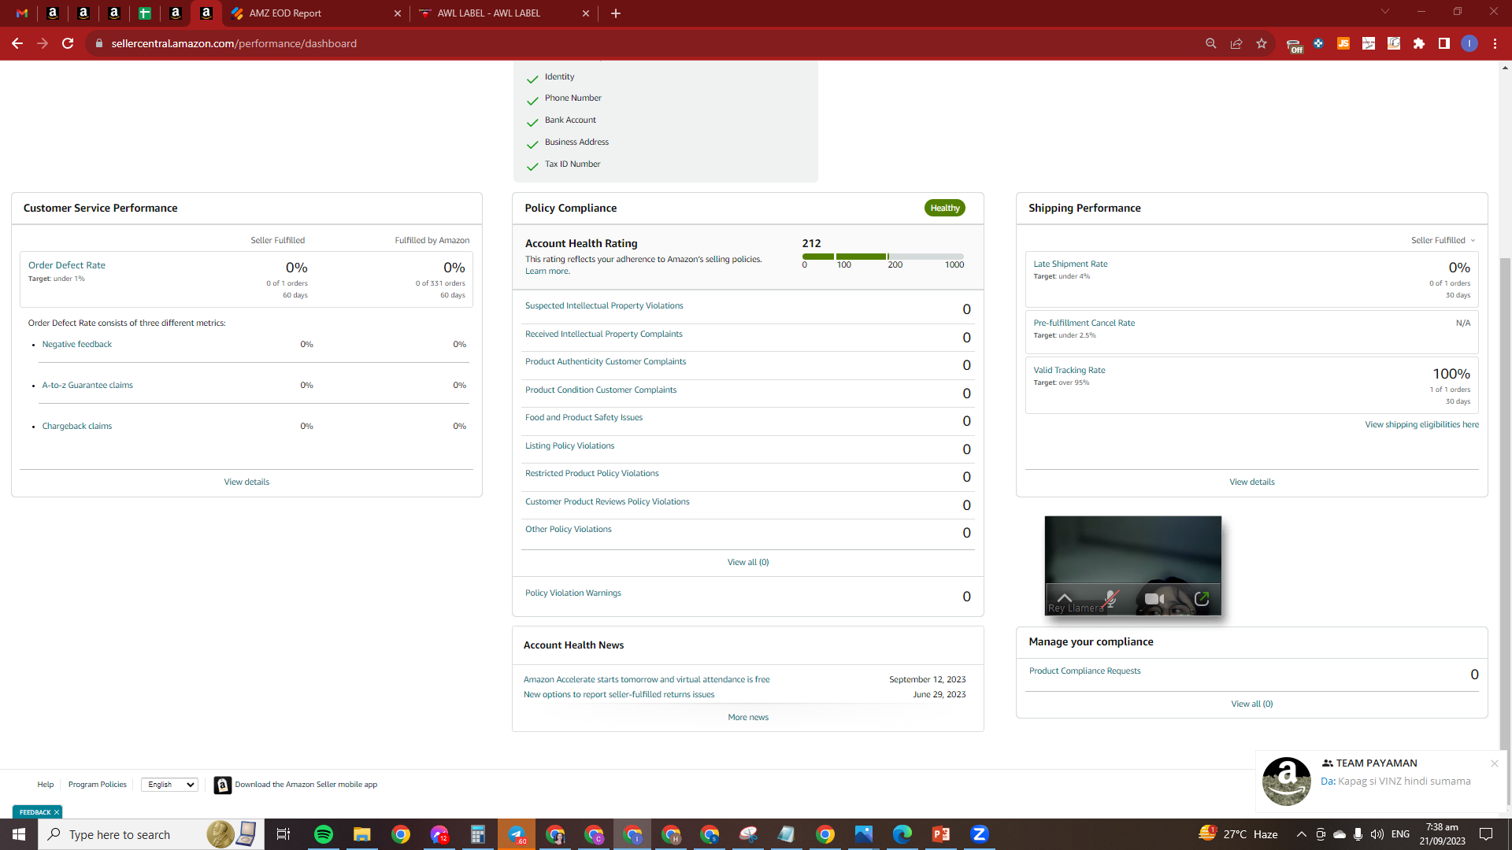
Task: Read the Amazon Accelerate news item
Action: 647,680
